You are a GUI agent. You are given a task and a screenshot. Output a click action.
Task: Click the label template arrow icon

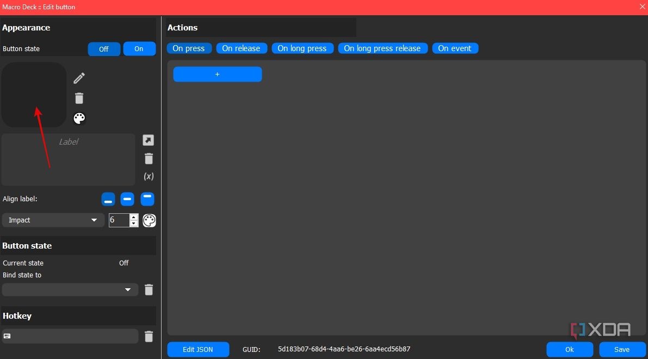148,140
